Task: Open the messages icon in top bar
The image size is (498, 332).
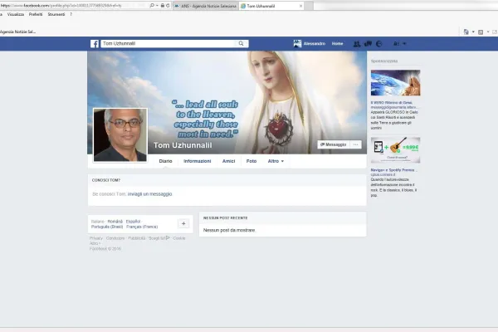Action: pos(367,43)
